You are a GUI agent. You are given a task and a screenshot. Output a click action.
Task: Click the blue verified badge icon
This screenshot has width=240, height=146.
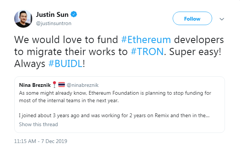(74, 14)
